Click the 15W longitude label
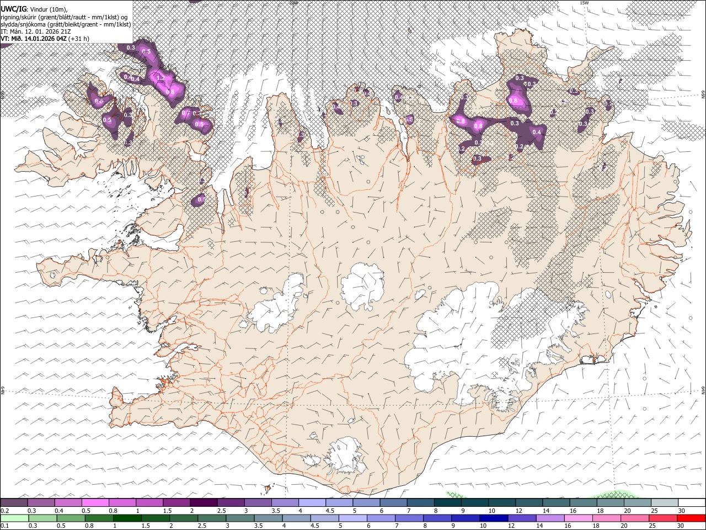The height and width of the screenshot is (530, 706). [584, 3]
